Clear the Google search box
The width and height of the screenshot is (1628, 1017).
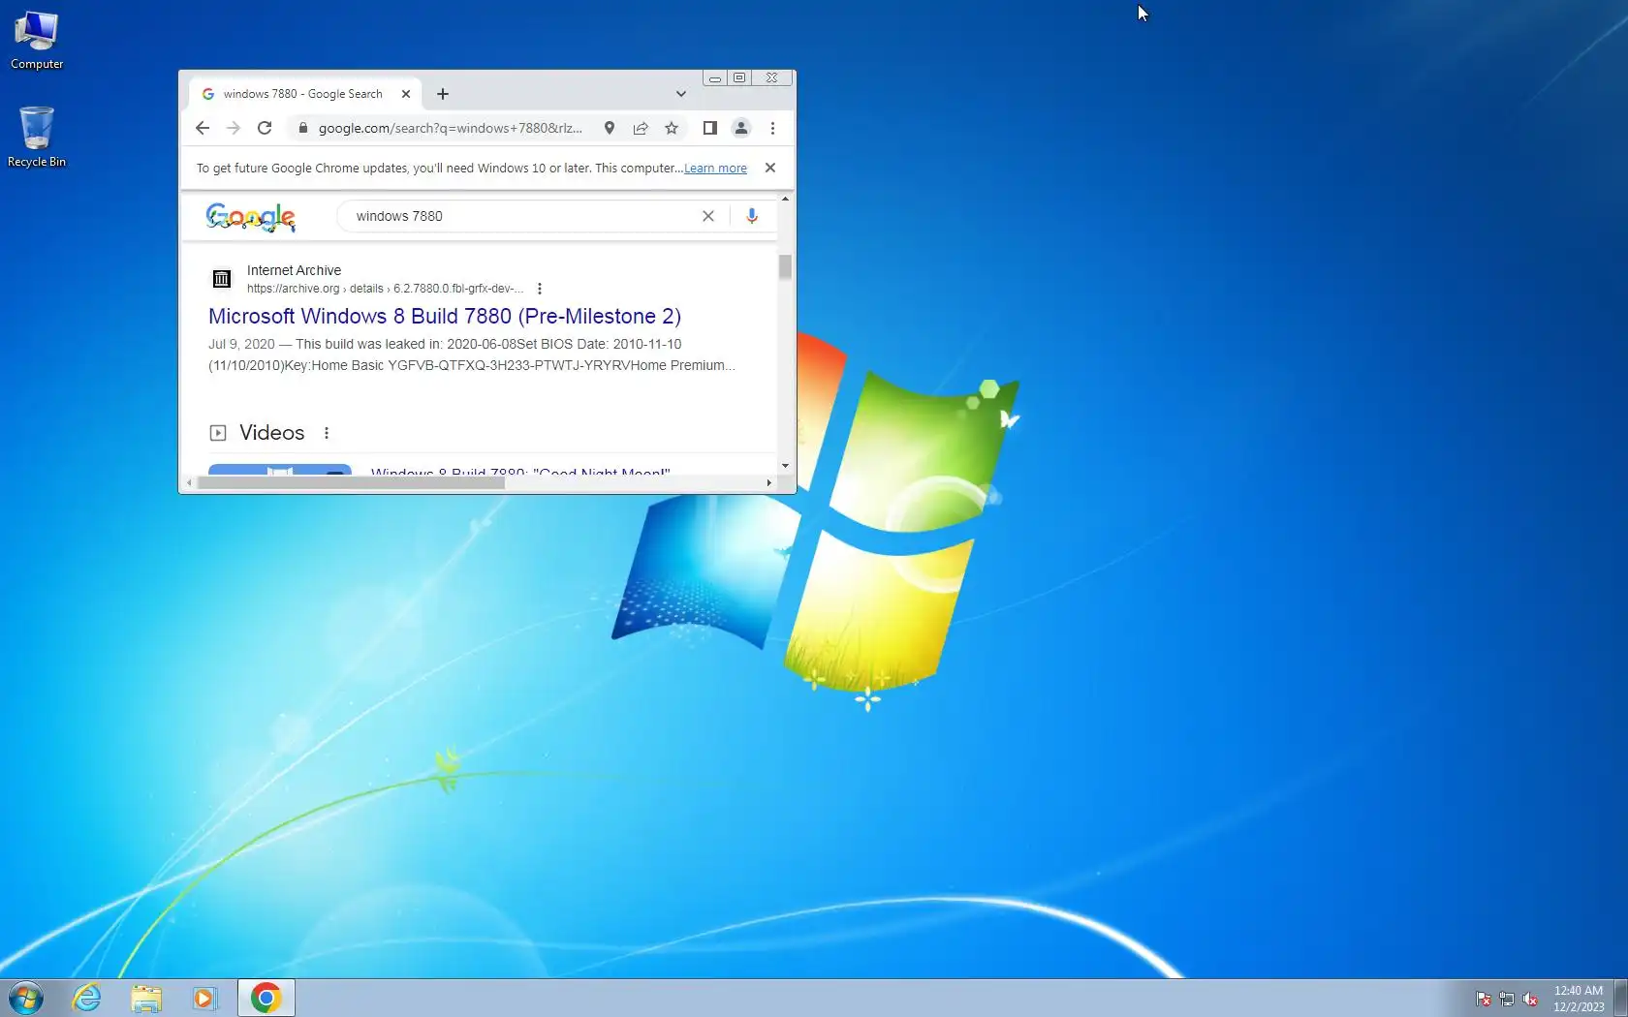tap(708, 216)
